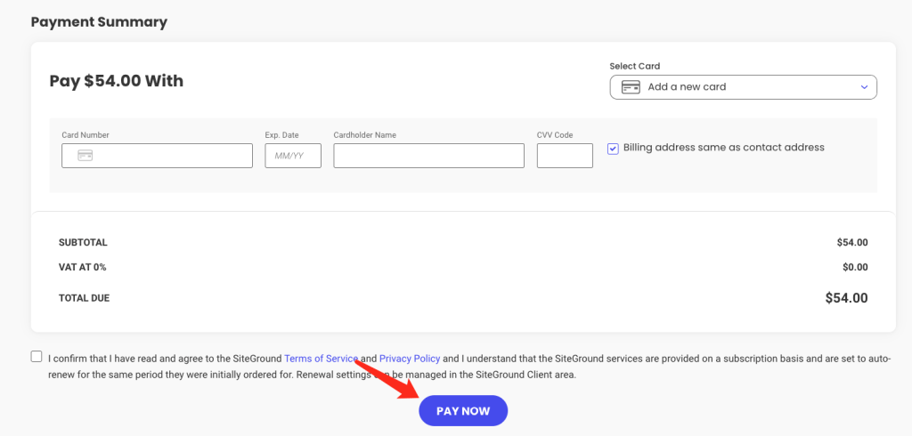
Task: Focus the Card Number input field
Action: point(157,156)
